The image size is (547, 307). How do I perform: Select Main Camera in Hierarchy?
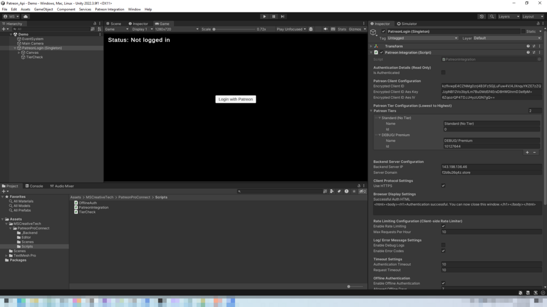pos(33,43)
